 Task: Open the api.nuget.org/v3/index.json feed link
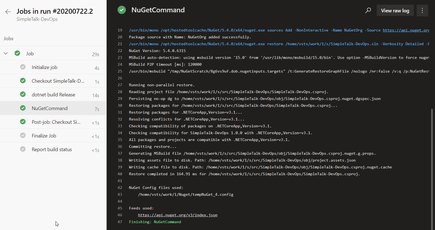point(178,215)
